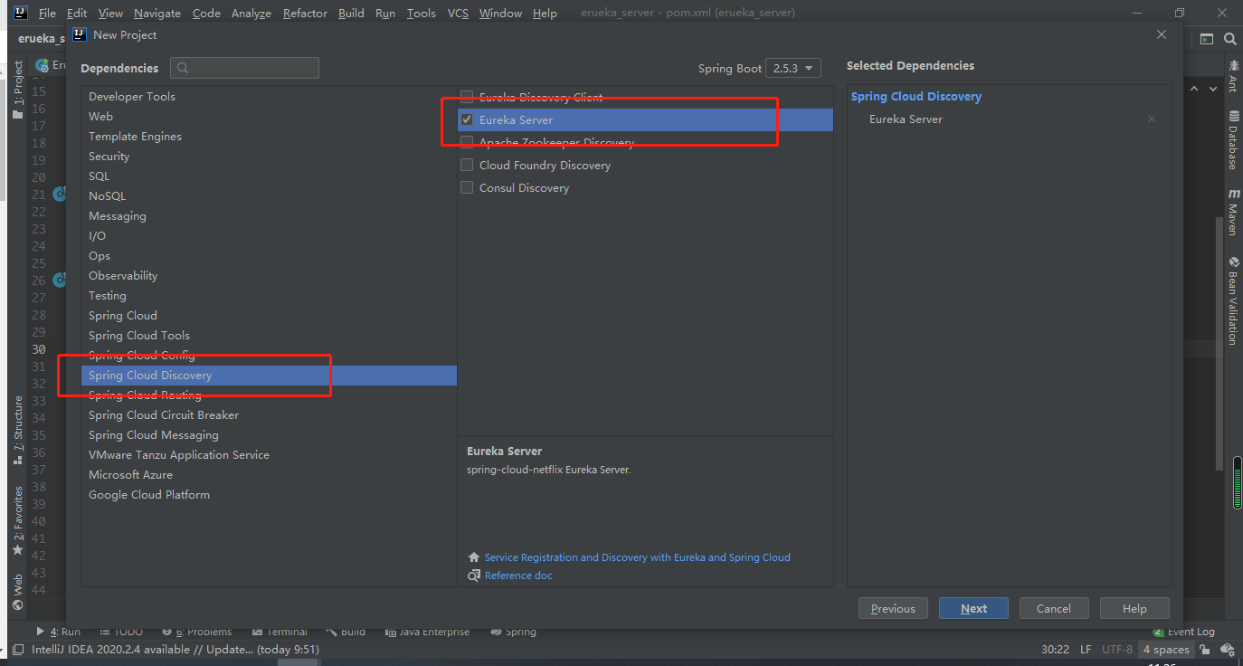Select the SQL category
This screenshot has width=1243, height=666.
[x=269, y=176]
